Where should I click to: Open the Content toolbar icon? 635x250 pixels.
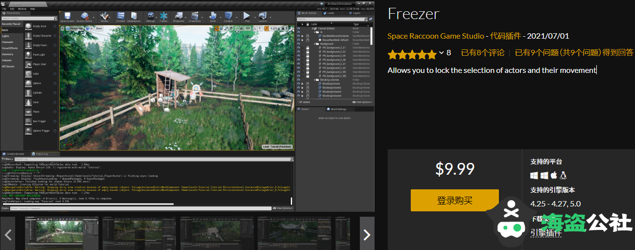click(x=120, y=17)
